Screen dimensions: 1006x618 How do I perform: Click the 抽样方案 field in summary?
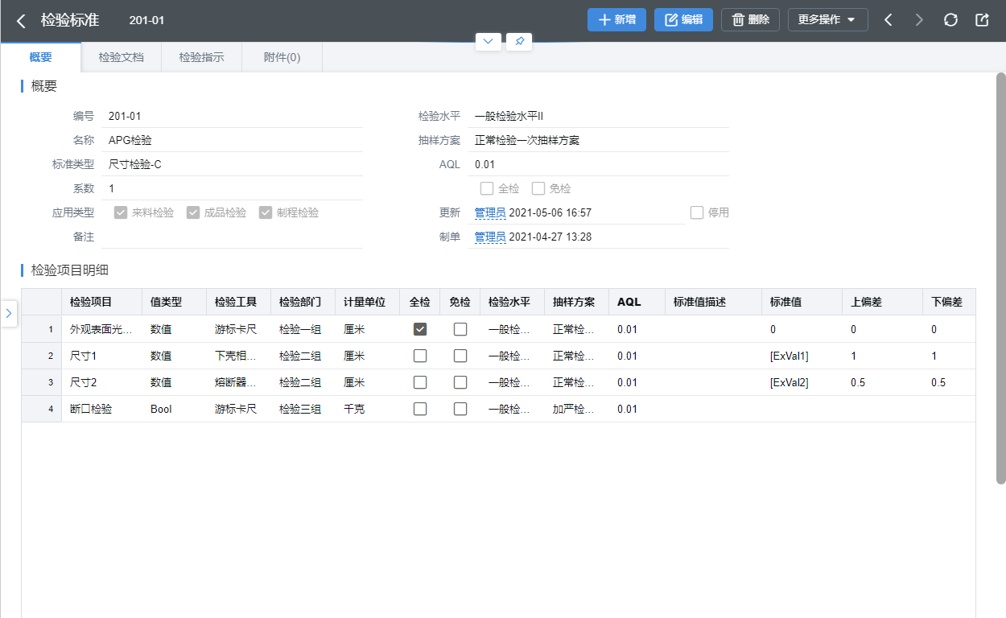click(598, 140)
